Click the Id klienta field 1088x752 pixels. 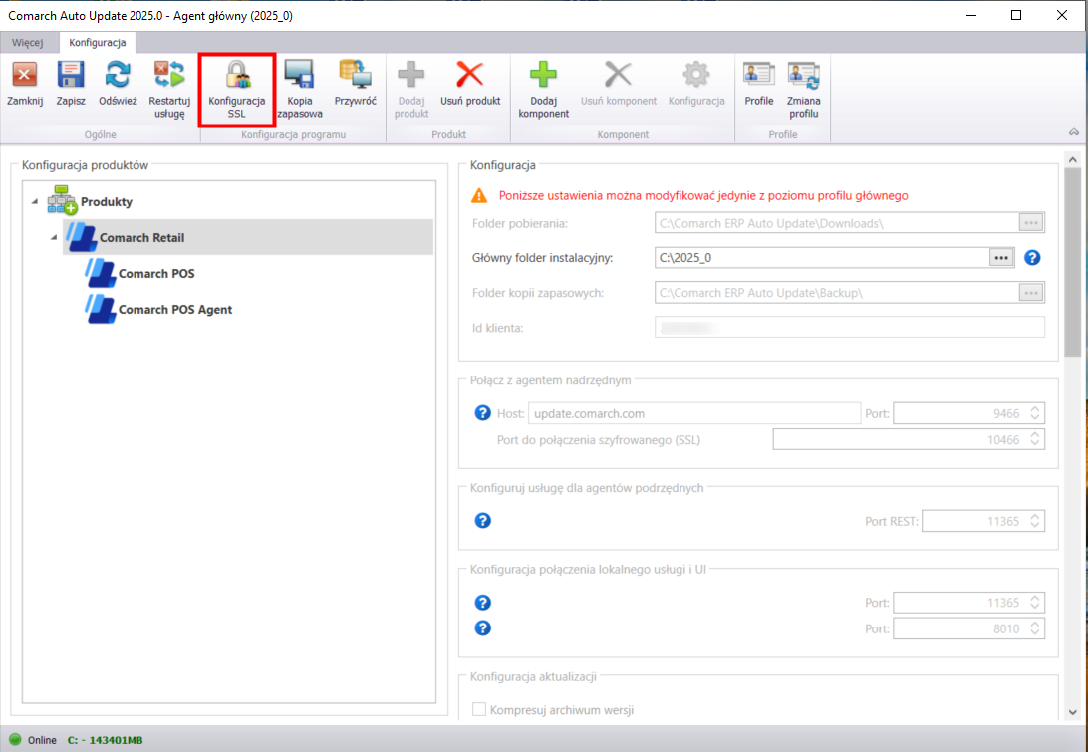(849, 328)
